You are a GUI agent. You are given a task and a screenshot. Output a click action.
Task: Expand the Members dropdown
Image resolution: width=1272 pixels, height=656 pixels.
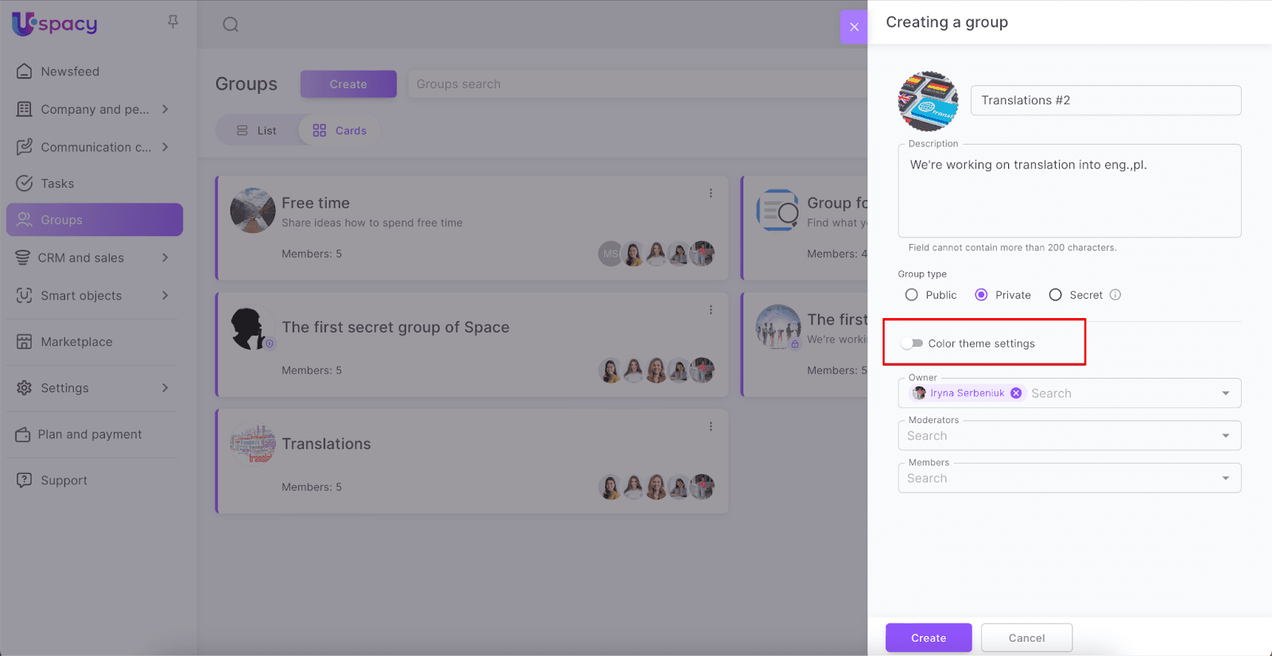tap(1225, 478)
